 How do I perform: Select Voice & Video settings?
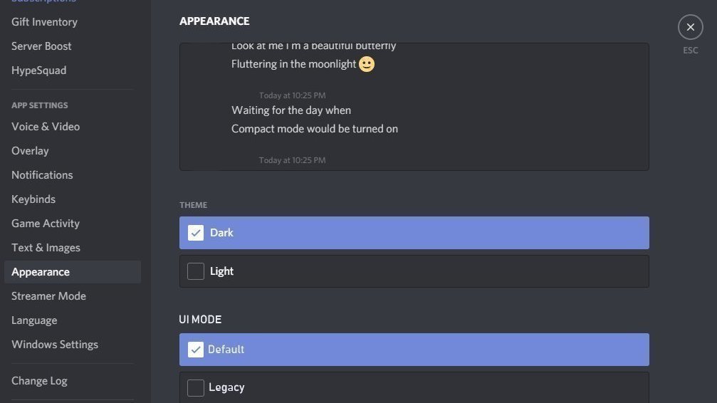coord(46,127)
